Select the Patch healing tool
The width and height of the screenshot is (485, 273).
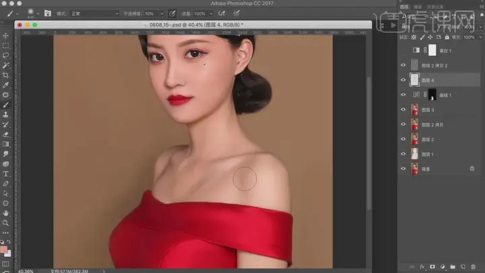pos(5,95)
